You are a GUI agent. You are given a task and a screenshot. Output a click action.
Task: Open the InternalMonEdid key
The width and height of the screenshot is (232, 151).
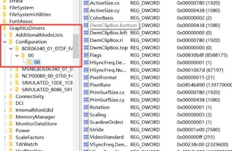[x=34, y=110]
